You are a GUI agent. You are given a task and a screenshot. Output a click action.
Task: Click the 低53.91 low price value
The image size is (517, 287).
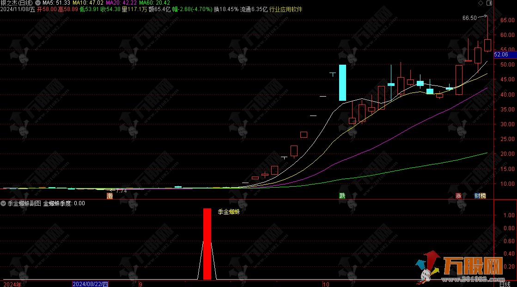click(x=89, y=10)
